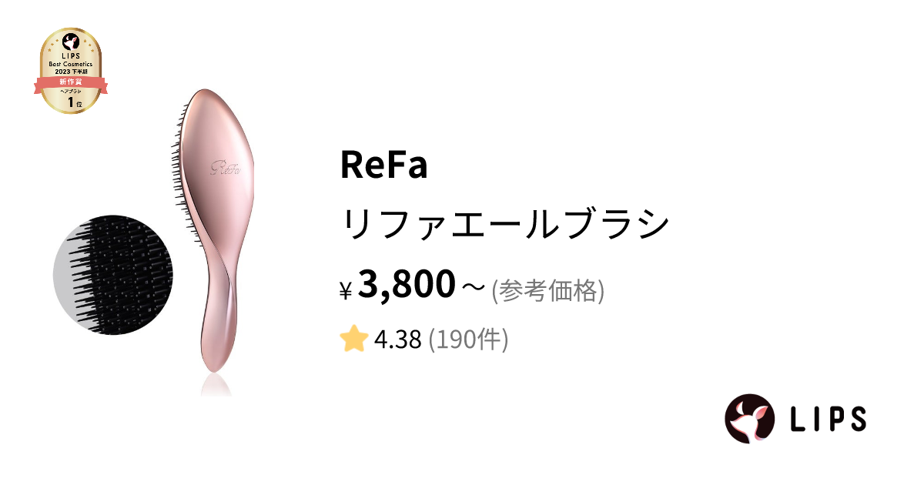Click the LIPS wordmark text
924x485 pixels.
[x=828, y=419]
